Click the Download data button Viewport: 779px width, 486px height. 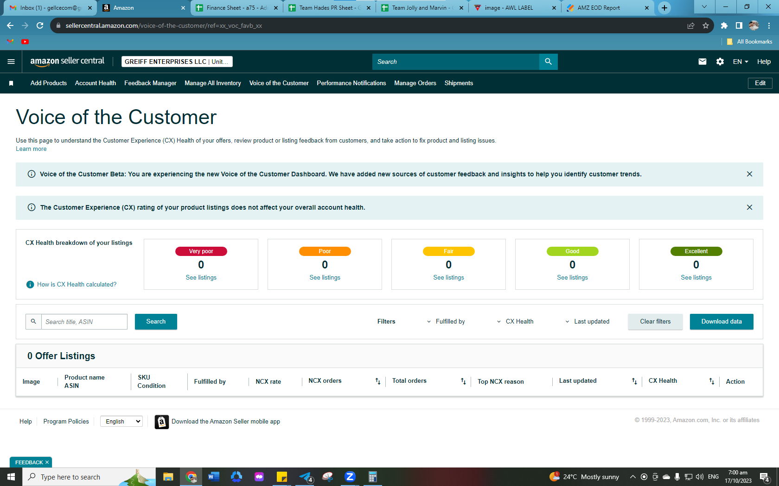pos(722,322)
